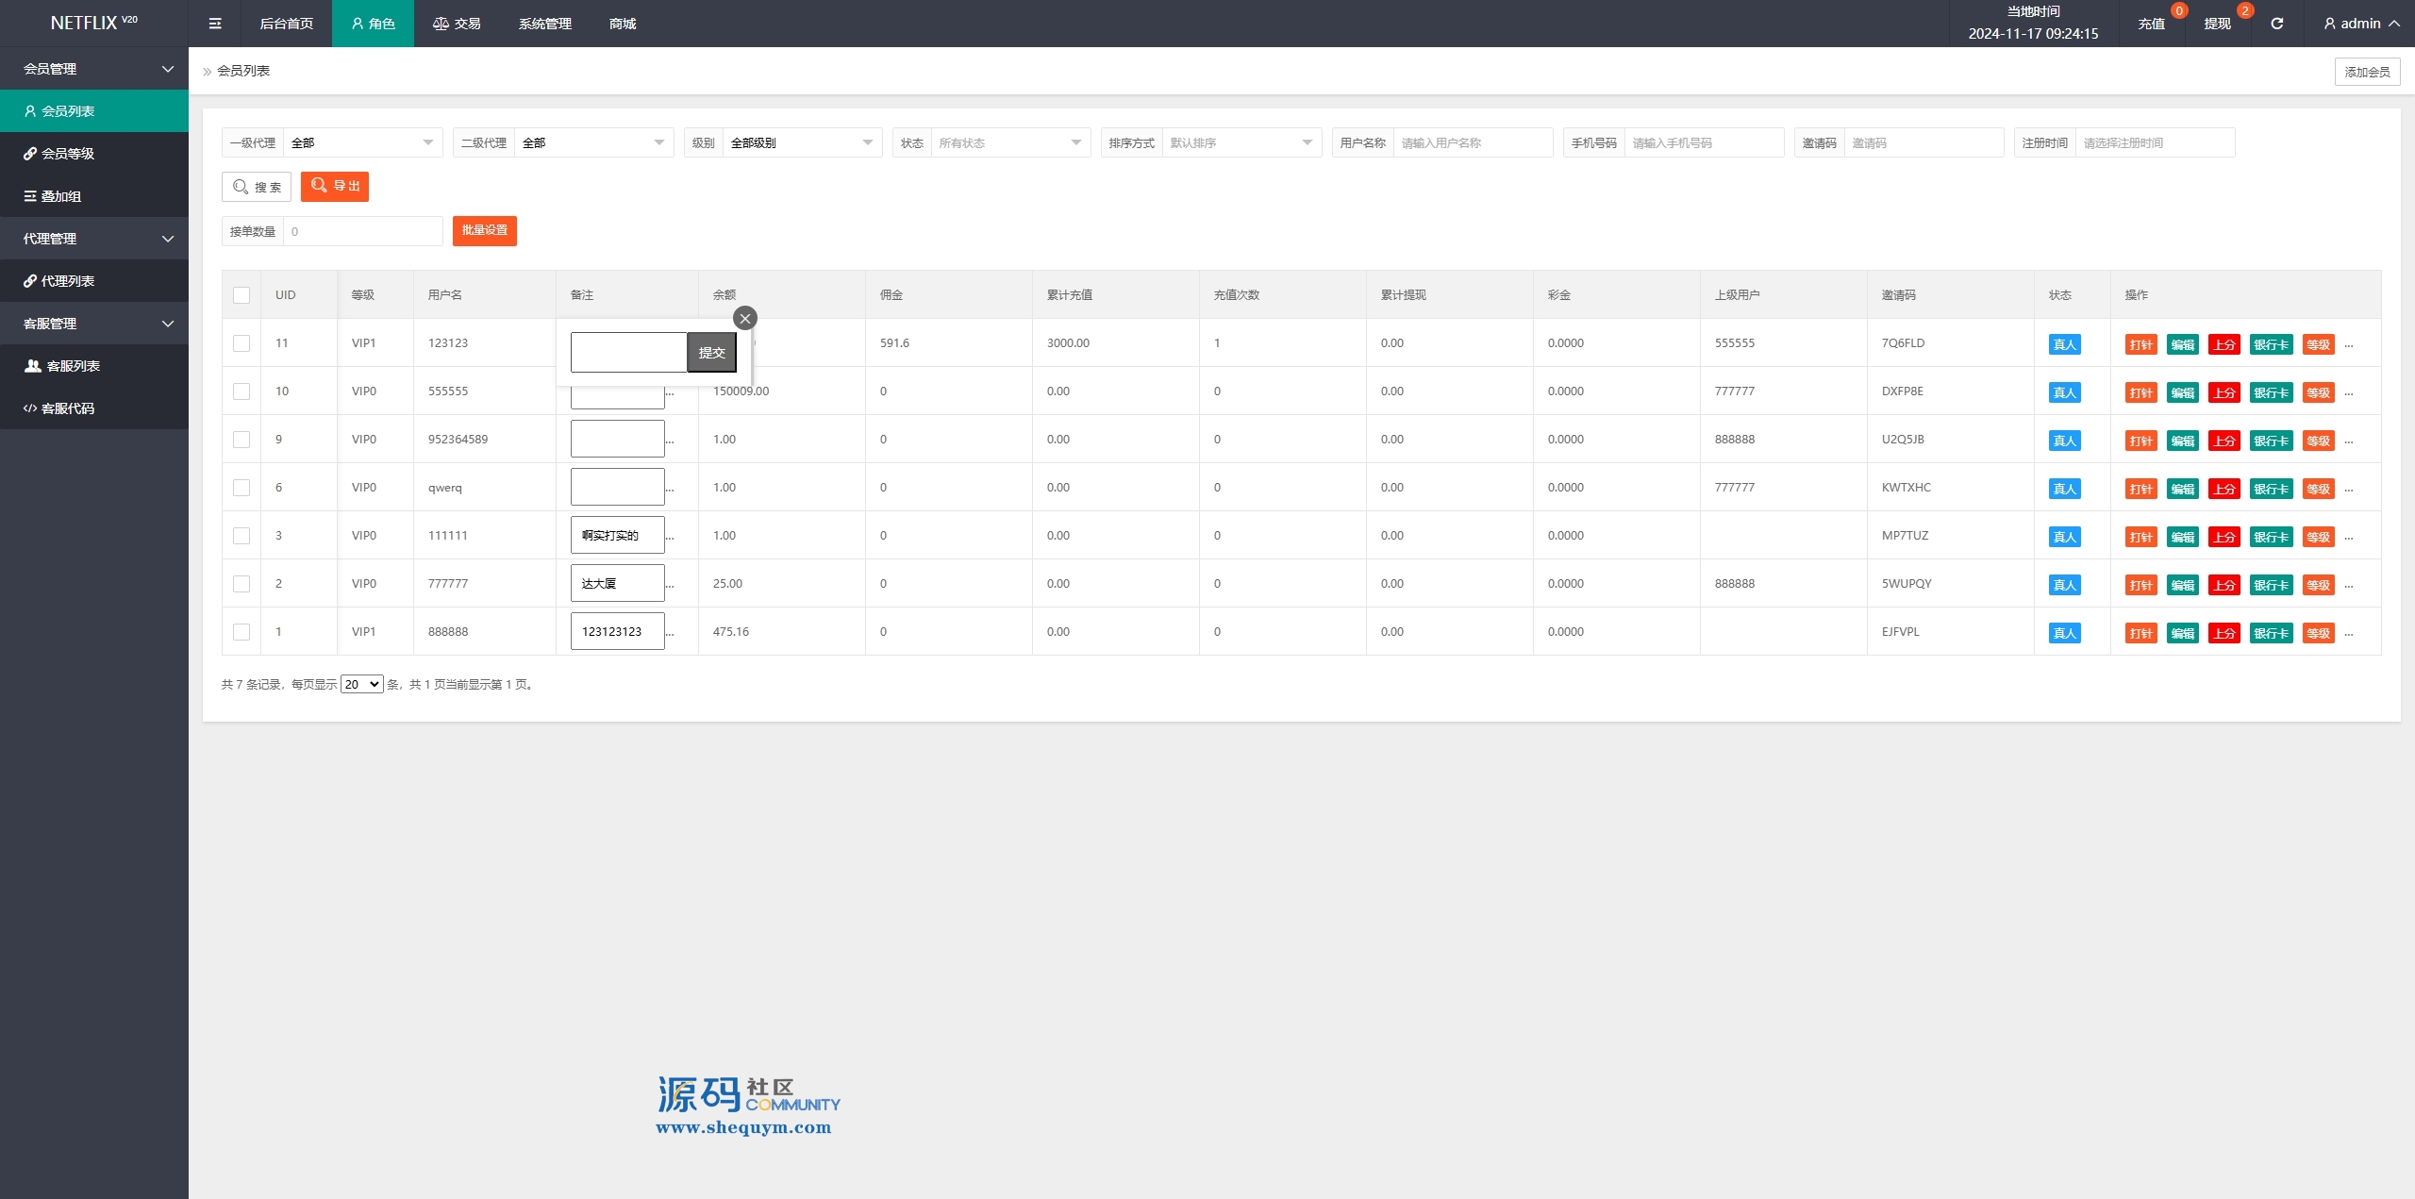Click the refresh icon in top bar
The width and height of the screenshot is (2415, 1199).
click(x=2276, y=24)
